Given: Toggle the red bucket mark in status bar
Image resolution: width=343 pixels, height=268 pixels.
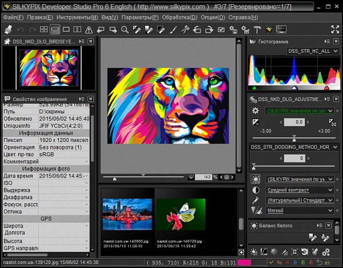Looking at the screenshot, I should click(x=312, y=262).
